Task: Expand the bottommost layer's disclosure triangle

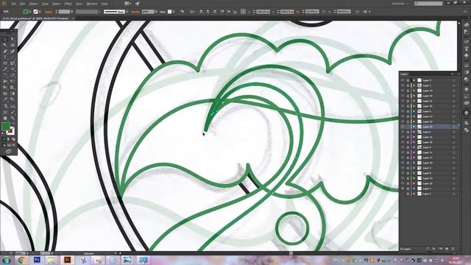Action: pos(414,194)
